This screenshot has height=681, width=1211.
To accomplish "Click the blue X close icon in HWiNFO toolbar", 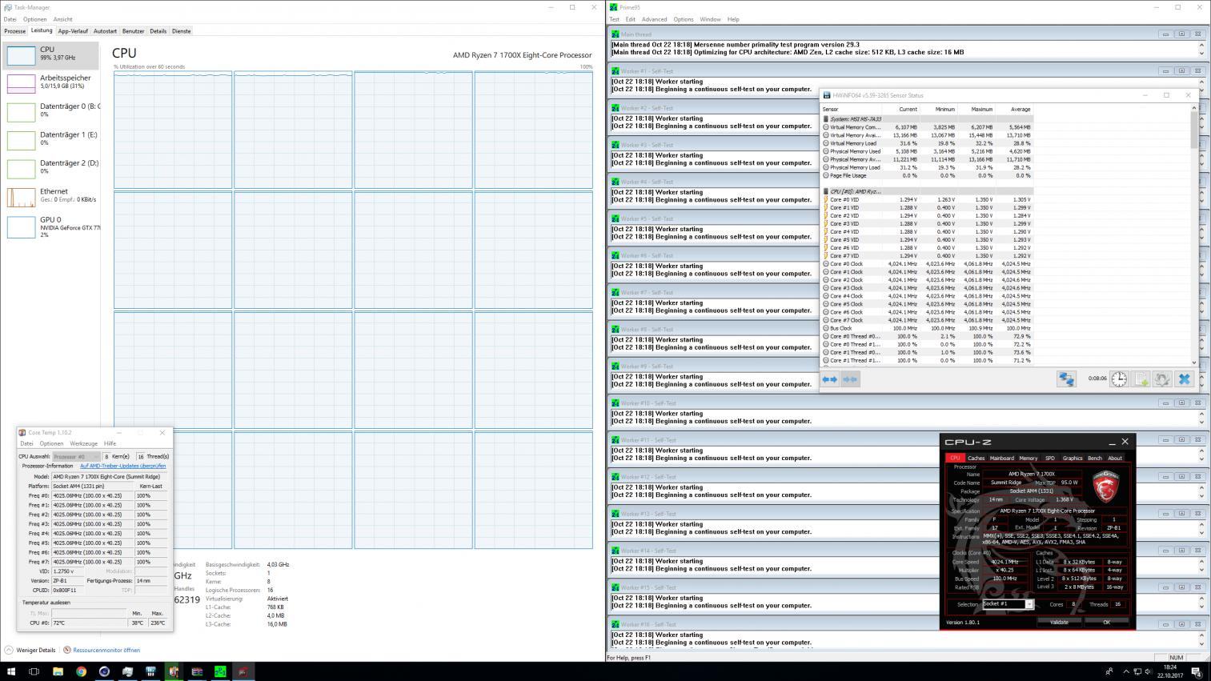I will click(1185, 379).
